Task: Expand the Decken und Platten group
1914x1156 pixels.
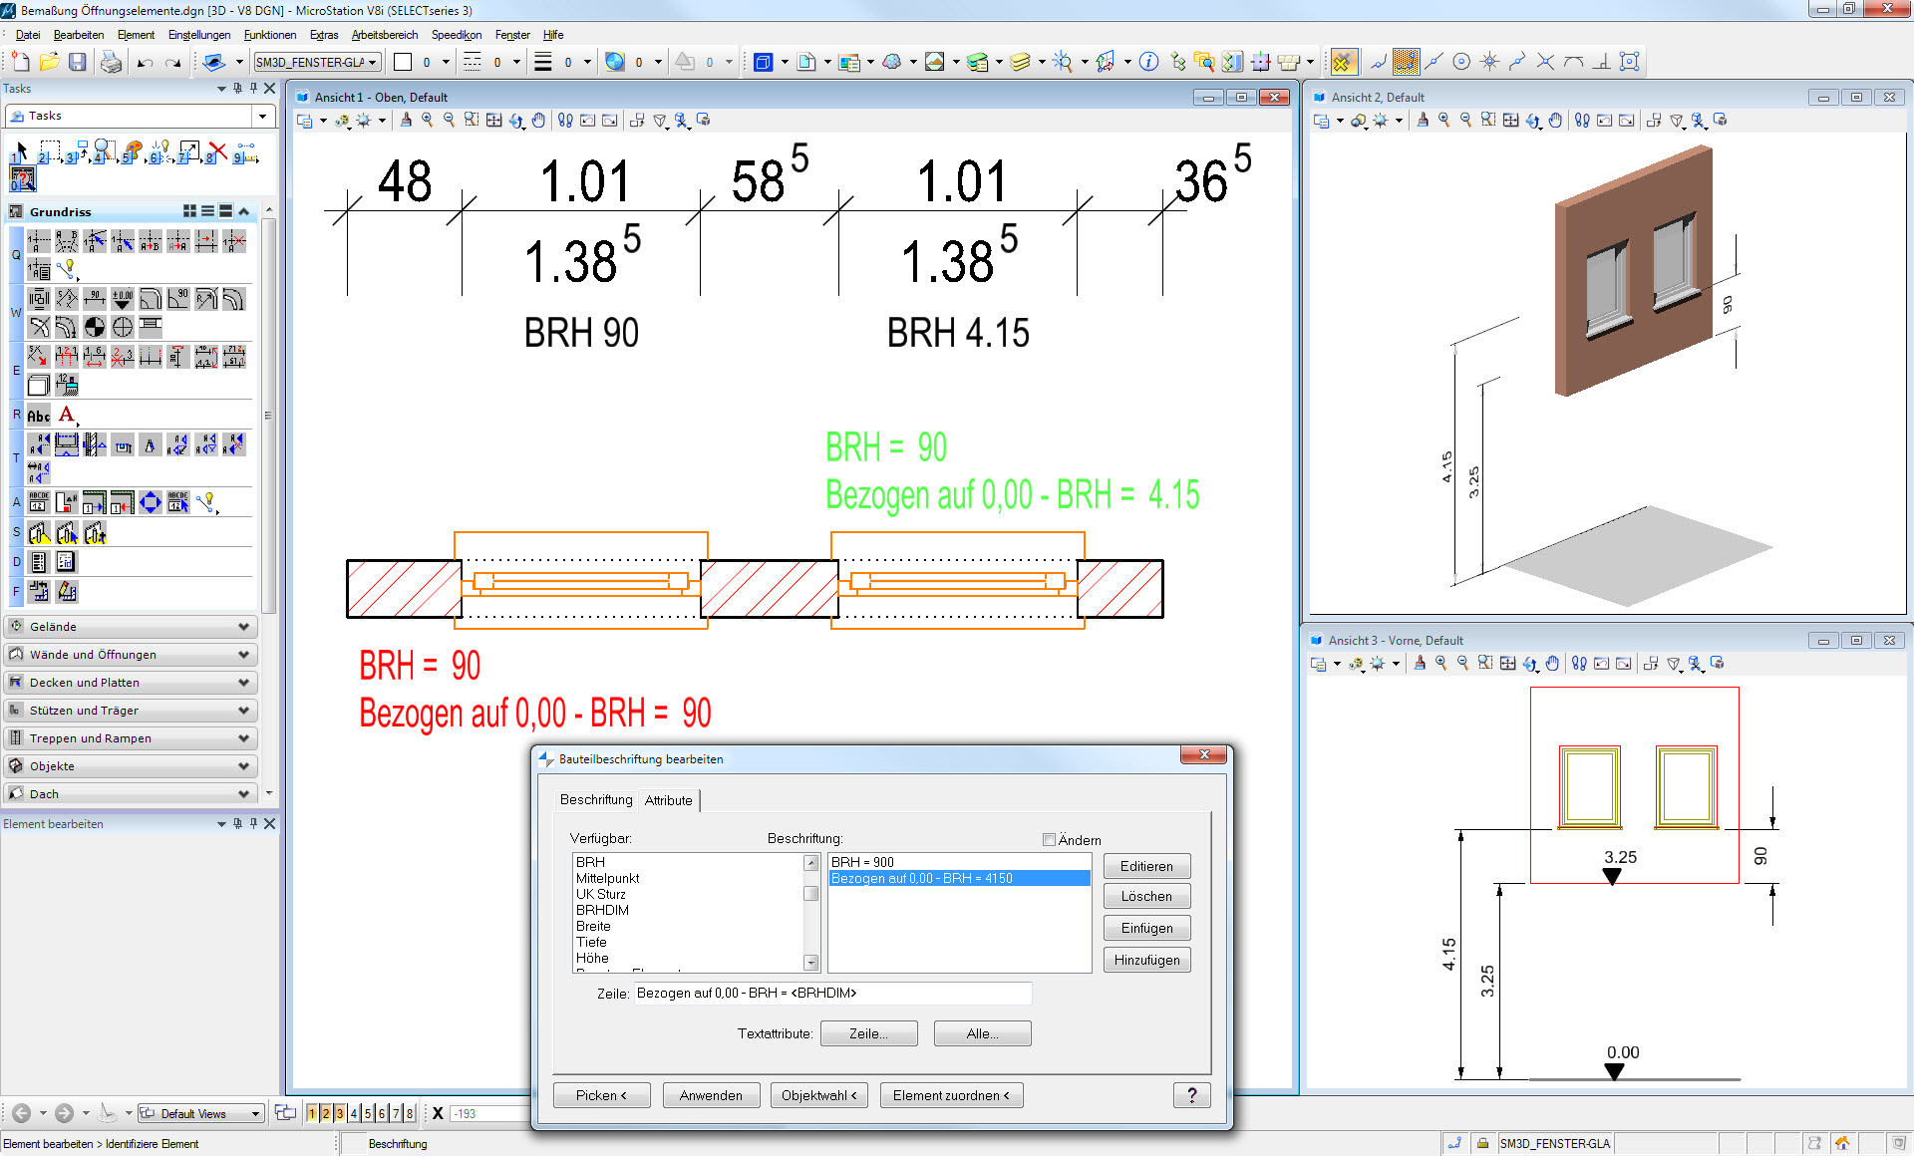Action: click(x=131, y=683)
